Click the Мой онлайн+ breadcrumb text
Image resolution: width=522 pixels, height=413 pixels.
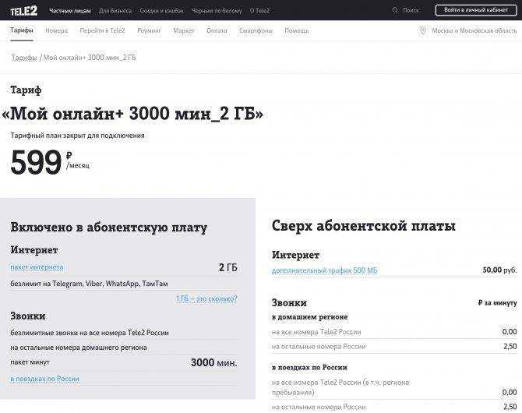[90, 58]
